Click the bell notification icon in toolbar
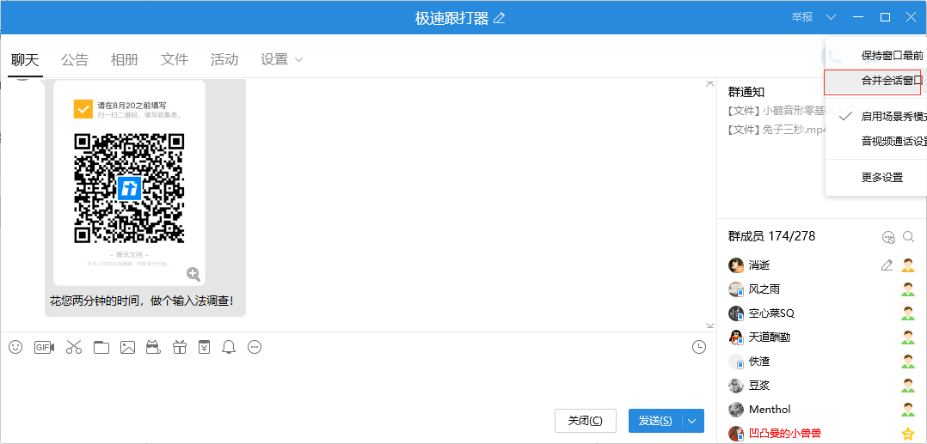Viewport: 927px width, 444px height. tap(228, 347)
